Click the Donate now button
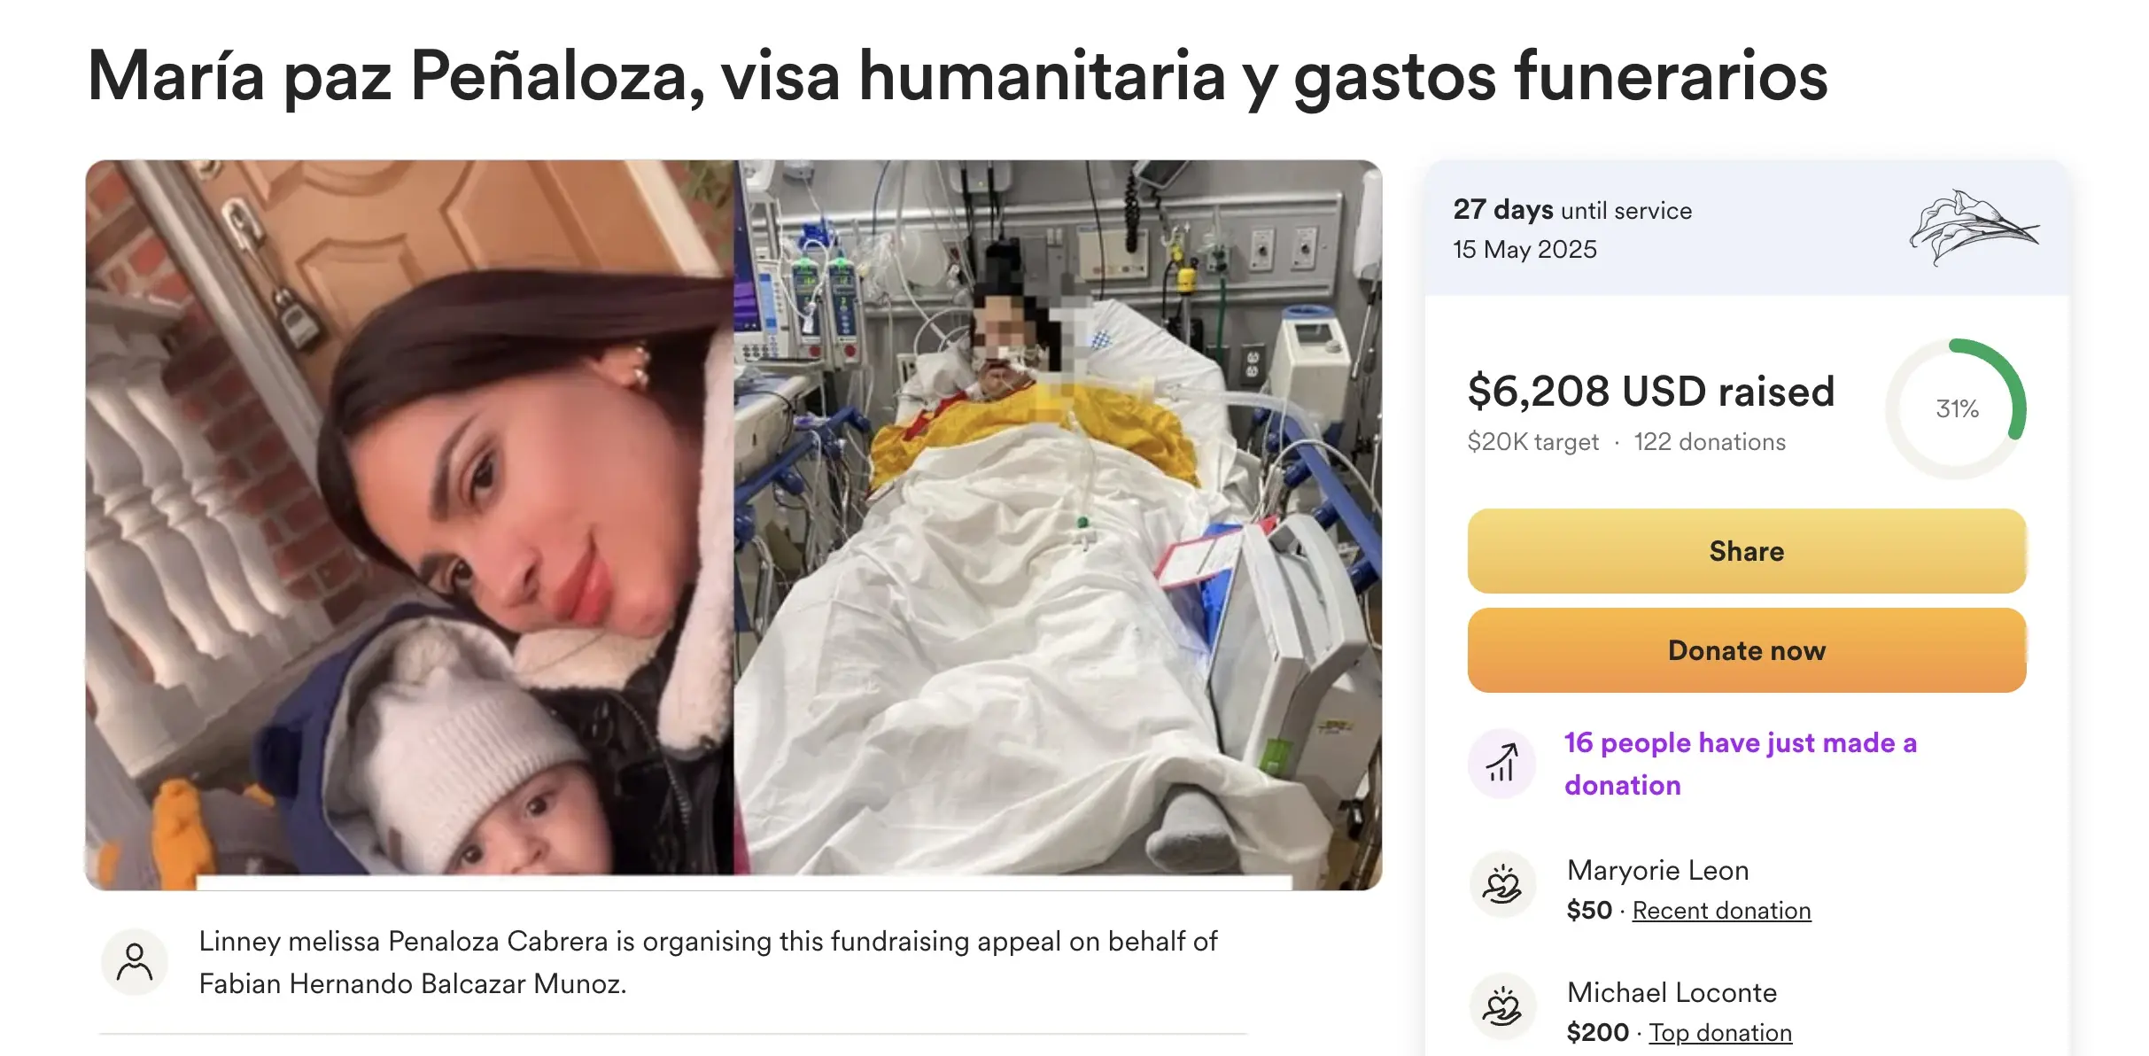This screenshot has width=2149, height=1056. (1747, 650)
